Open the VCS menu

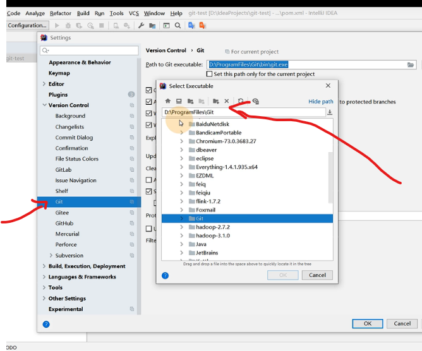pos(134,13)
